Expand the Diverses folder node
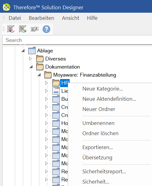This screenshot has height=186, width=152. click(31, 59)
